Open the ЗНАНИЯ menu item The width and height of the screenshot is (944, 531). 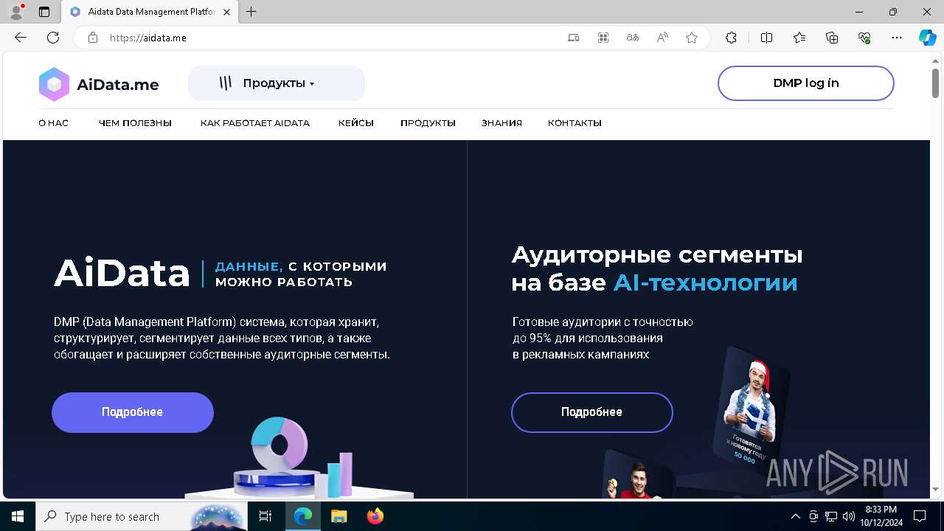[502, 123]
